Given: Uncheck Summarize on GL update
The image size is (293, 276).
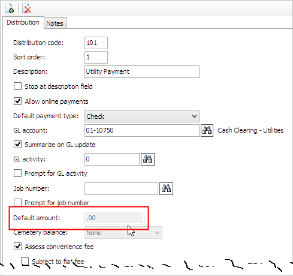Looking at the screenshot, I should pyautogui.click(x=17, y=145).
